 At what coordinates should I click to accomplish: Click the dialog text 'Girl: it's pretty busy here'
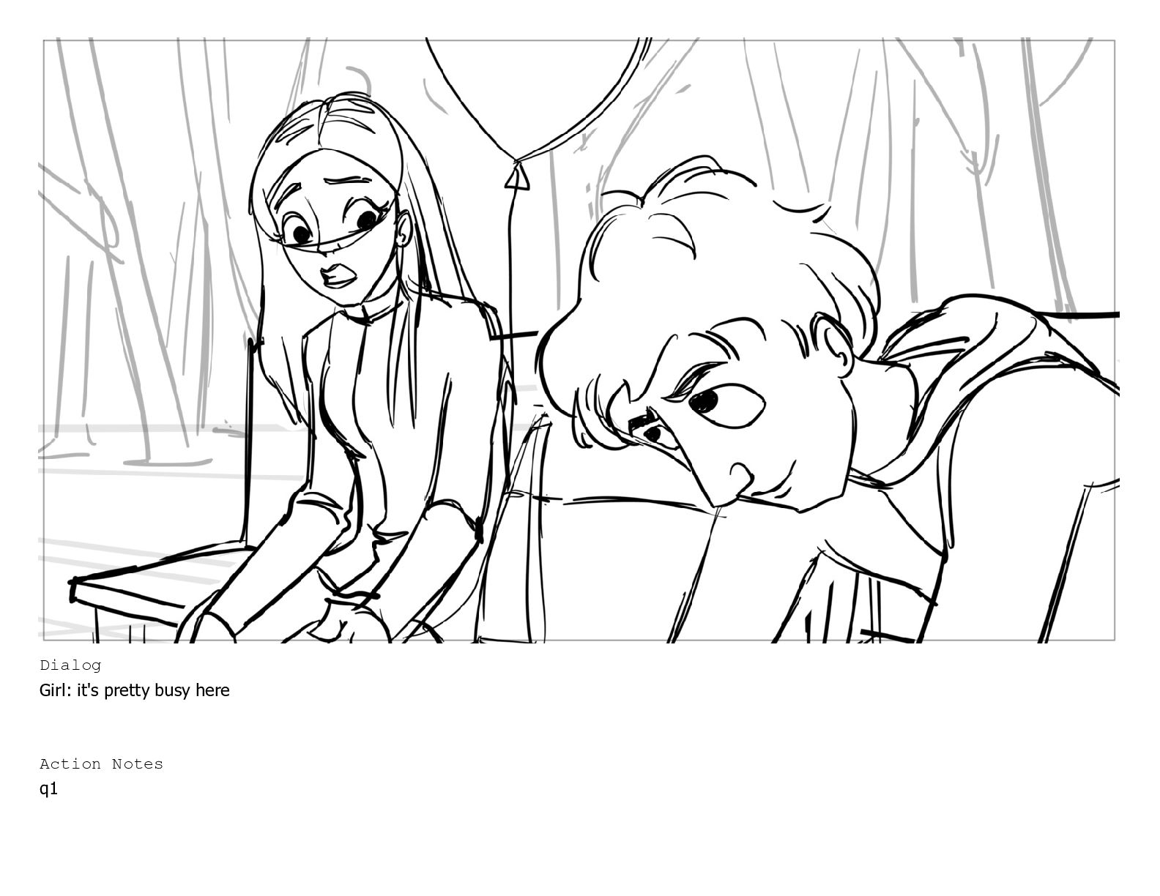pos(134,690)
